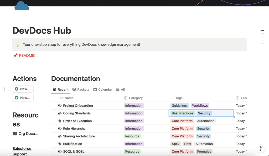Open the Created column header menu
Screen dimensions: 269x156
[x=242, y=98]
